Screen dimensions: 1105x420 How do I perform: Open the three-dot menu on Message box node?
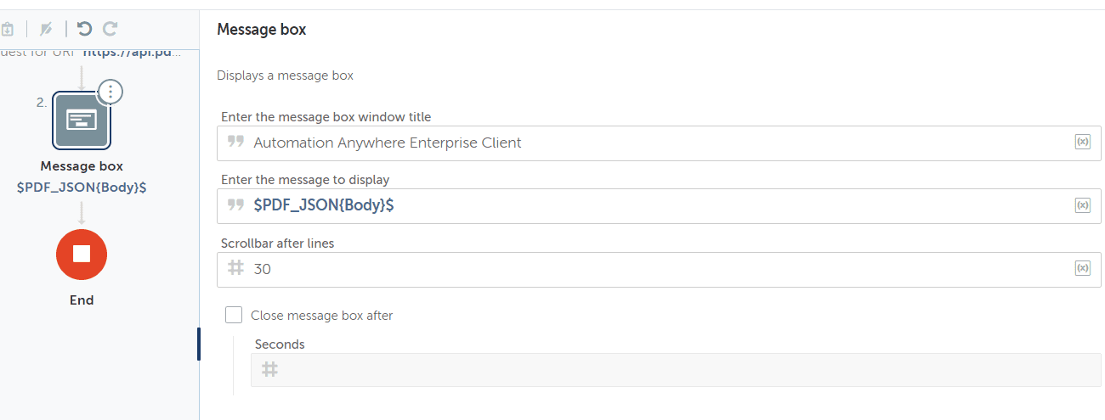[x=110, y=92]
